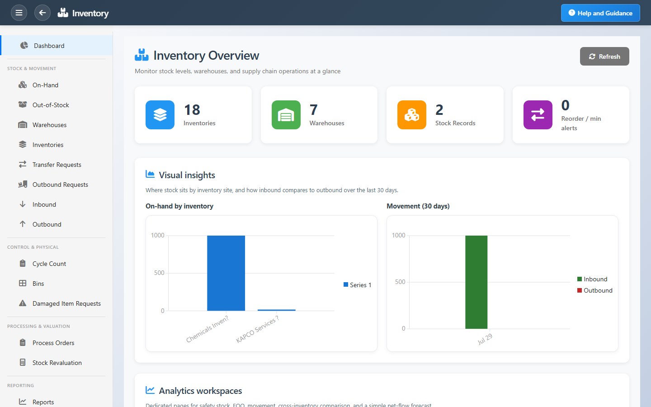The height and width of the screenshot is (407, 651).
Task: Click the orange Stock Records card icon
Action: click(412, 115)
